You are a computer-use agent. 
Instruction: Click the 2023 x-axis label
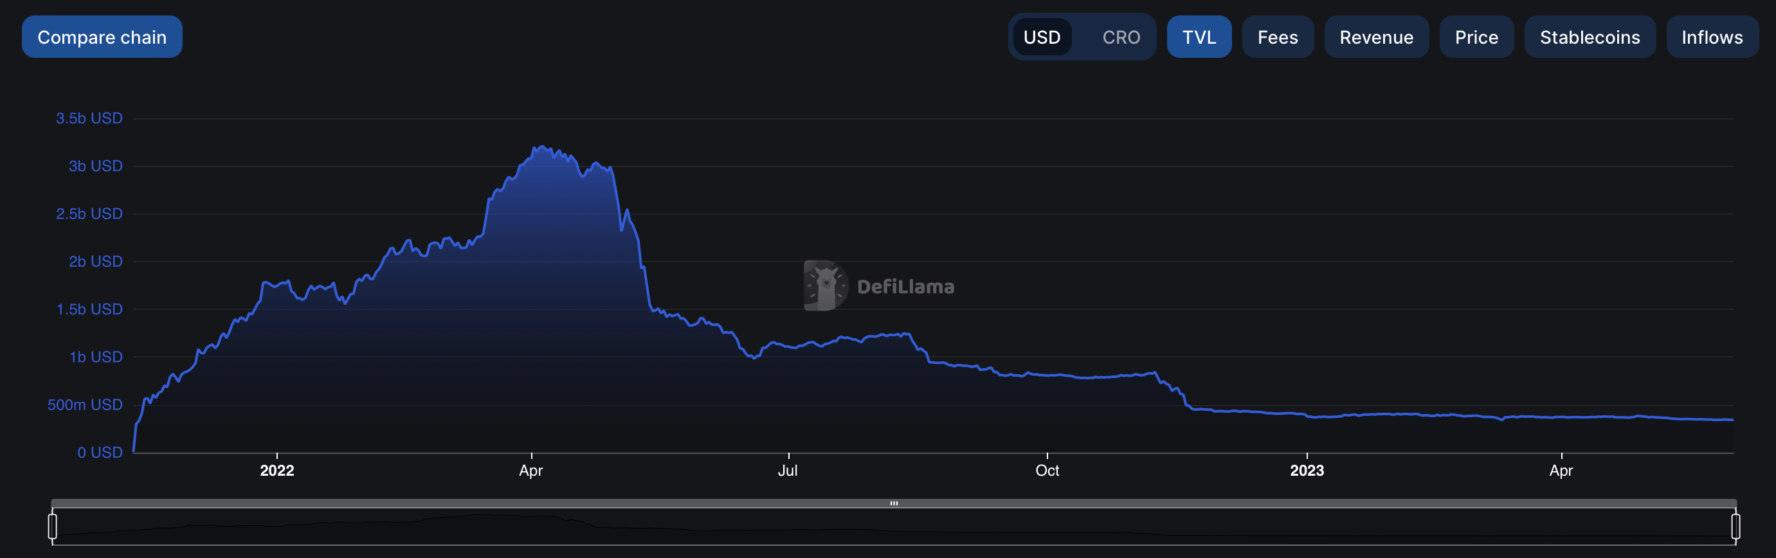tap(1307, 471)
